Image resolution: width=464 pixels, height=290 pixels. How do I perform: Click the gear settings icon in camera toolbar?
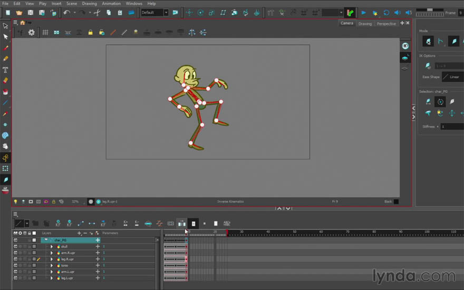[31, 33]
